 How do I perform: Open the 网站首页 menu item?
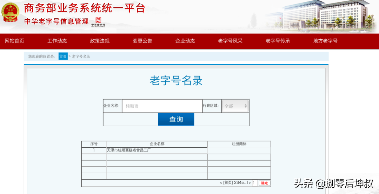point(14,41)
